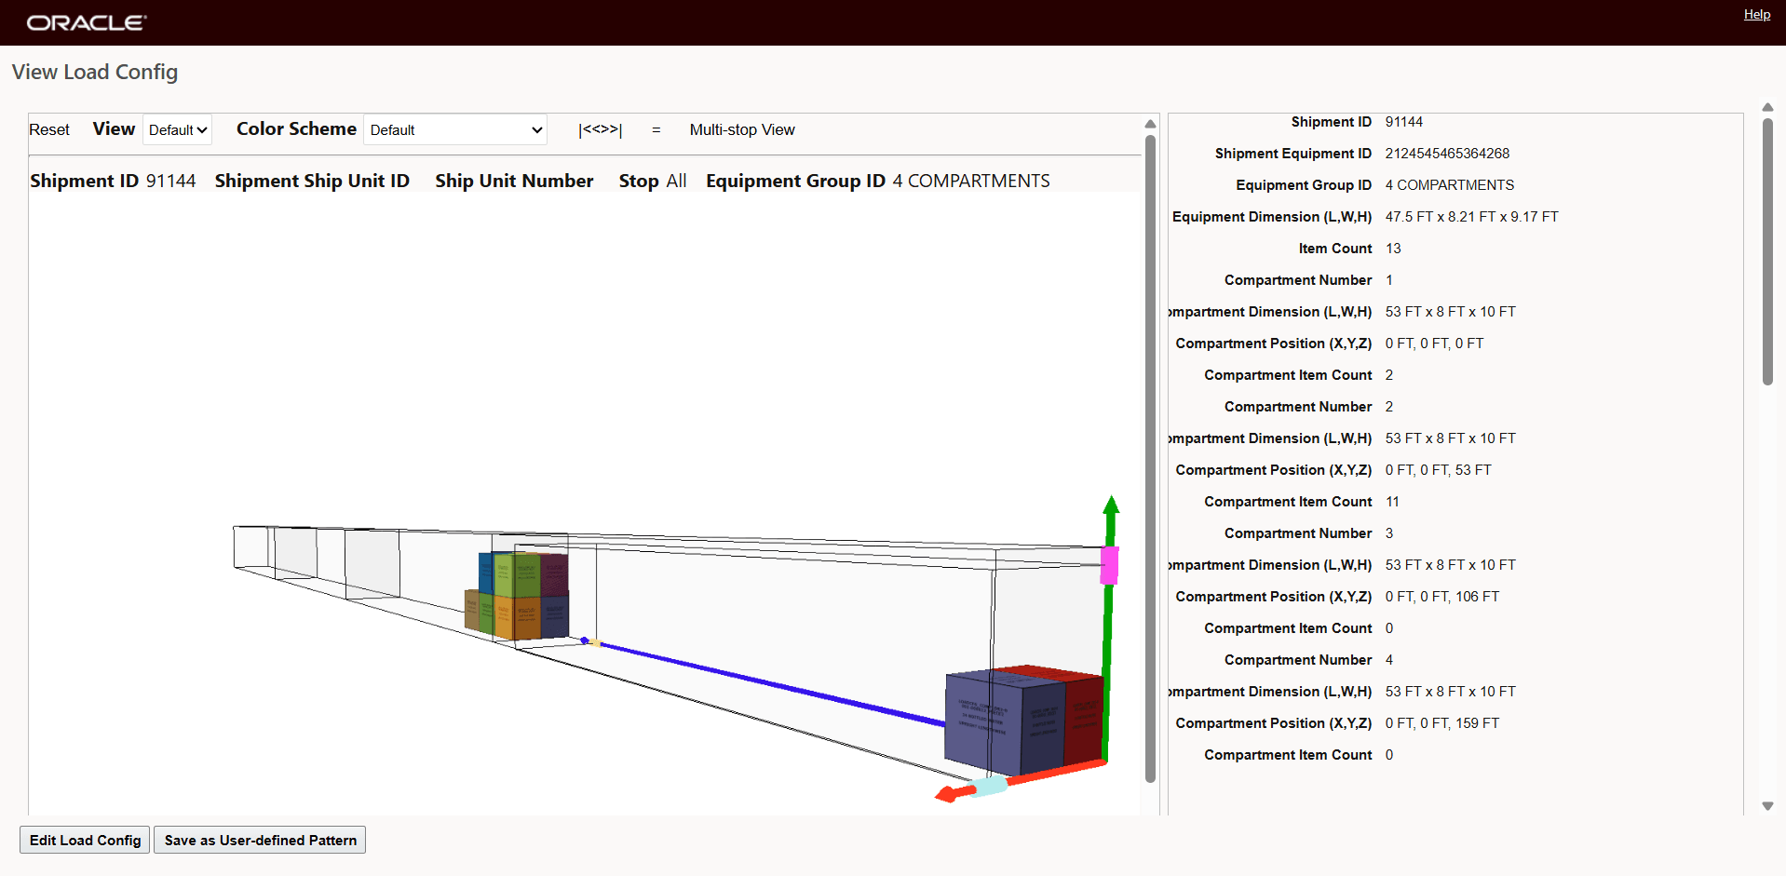The height and width of the screenshot is (876, 1786).
Task: Click the Item Count value 13
Action: tap(1393, 249)
